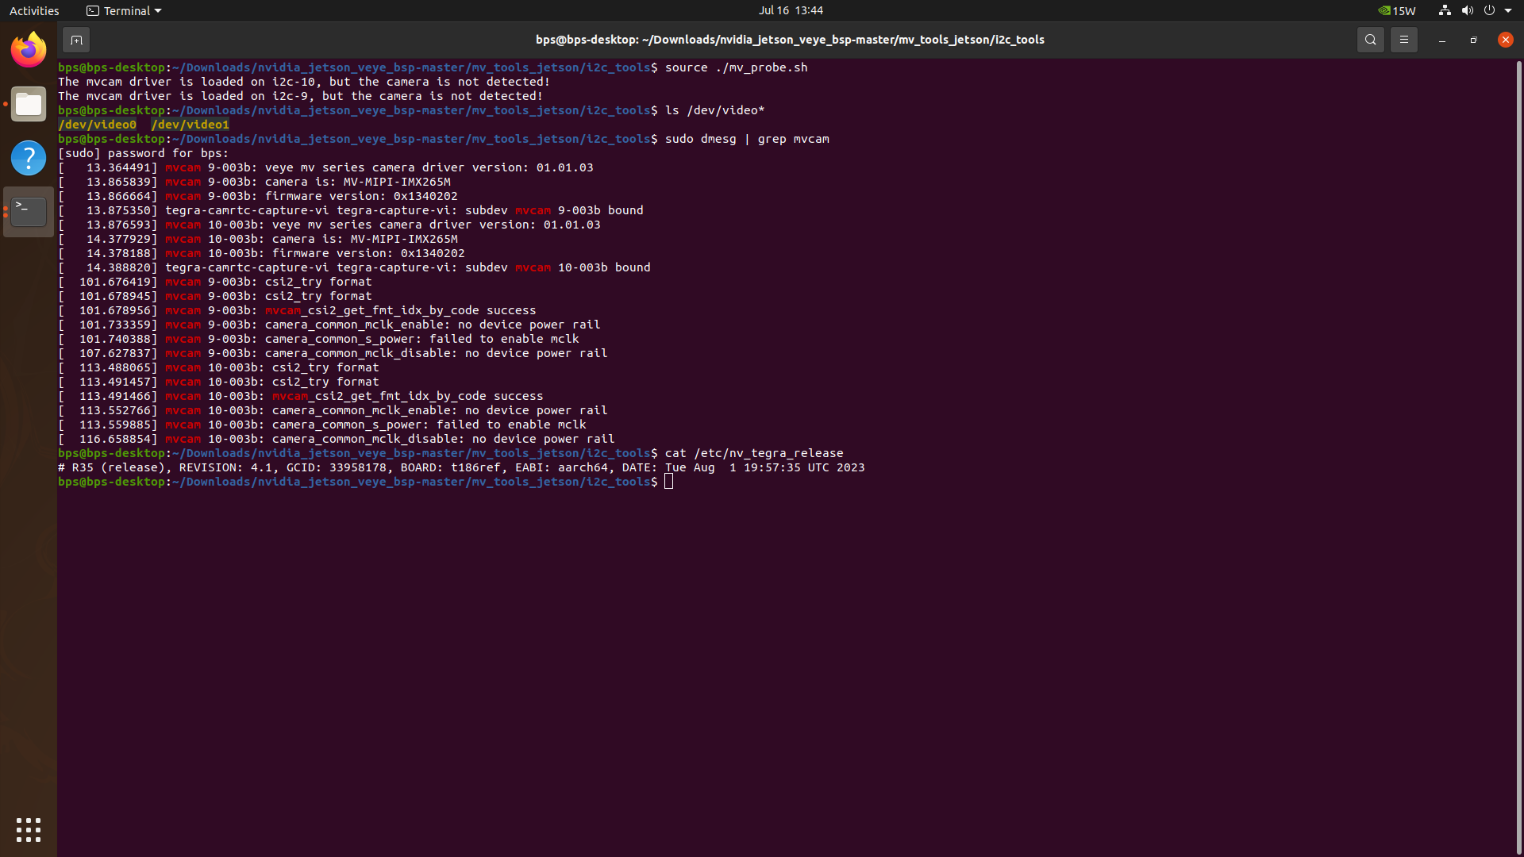Open search in the terminal titlebar

click(1371, 39)
